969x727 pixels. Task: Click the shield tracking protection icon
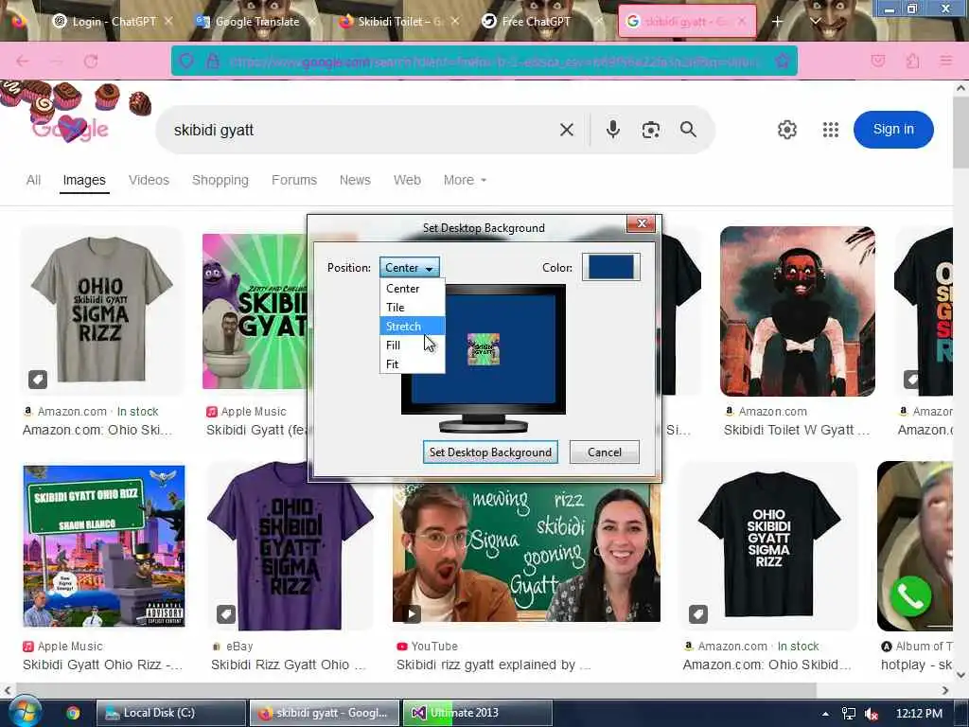tap(186, 62)
